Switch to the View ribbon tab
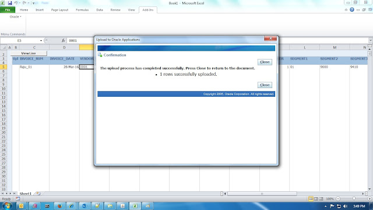 pyautogui.click(x=131, y=10)
